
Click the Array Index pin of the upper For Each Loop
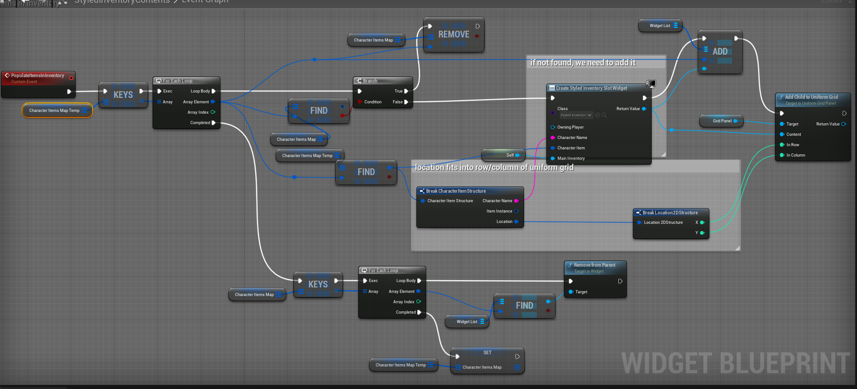point(213,112)
